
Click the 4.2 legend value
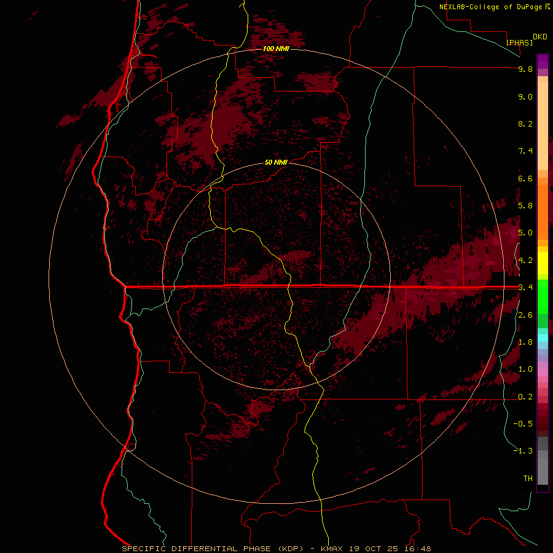525,261
